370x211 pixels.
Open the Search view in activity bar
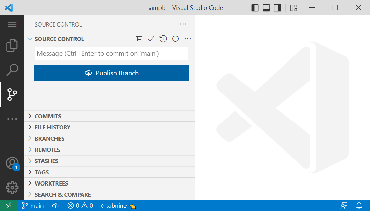[x=12, y=70]
